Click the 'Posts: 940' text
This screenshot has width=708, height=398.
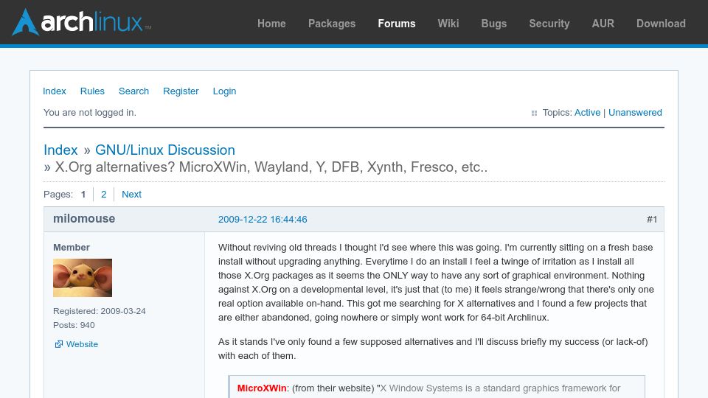click(x=74, y=325)
